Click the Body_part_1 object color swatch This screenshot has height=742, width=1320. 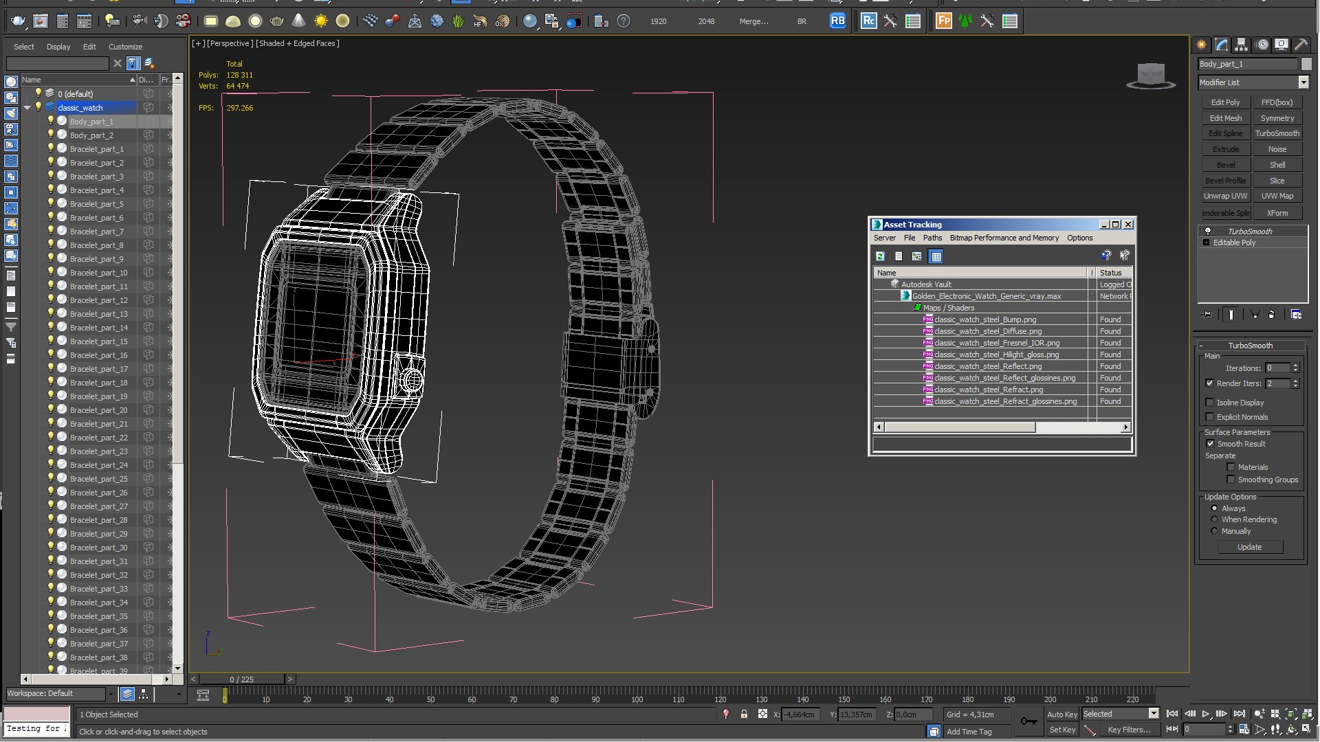point(1307,64)
